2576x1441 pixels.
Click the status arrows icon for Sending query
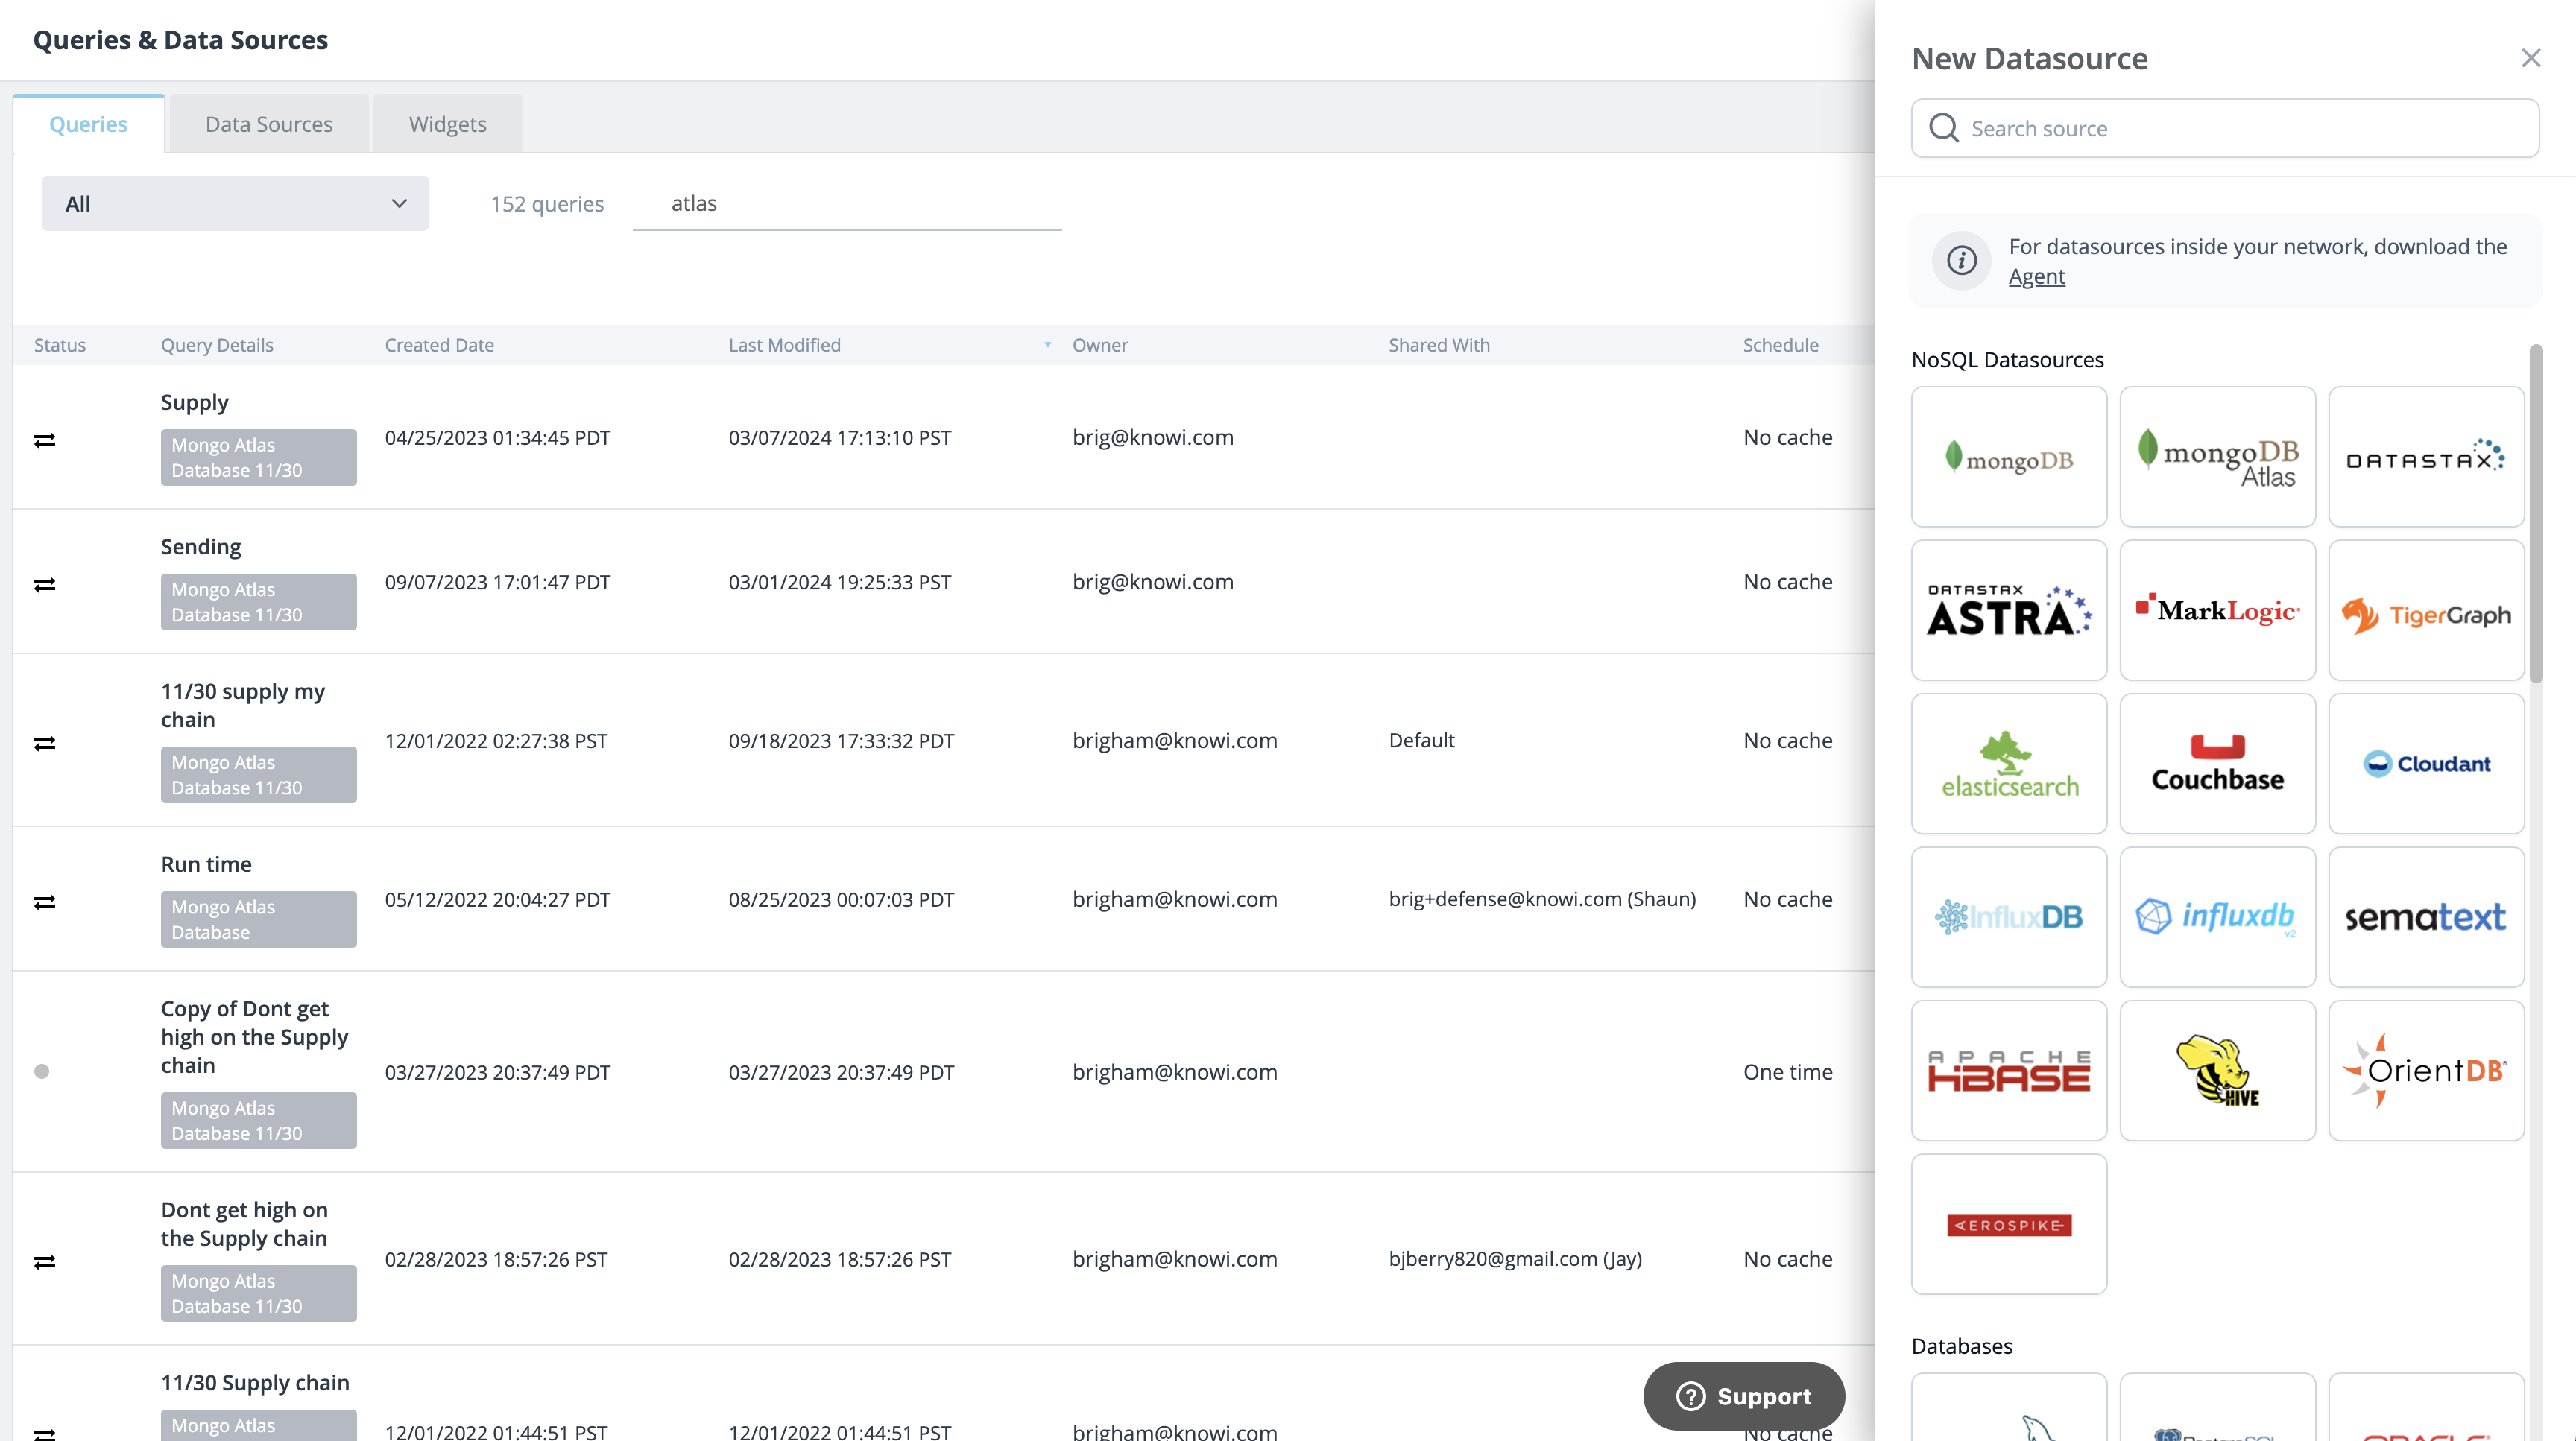tap(45, 585)
